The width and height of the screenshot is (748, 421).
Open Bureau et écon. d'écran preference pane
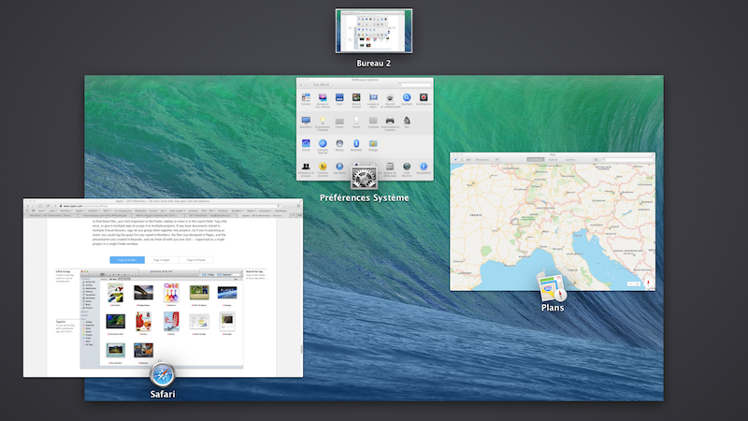[x=323, y=100]
